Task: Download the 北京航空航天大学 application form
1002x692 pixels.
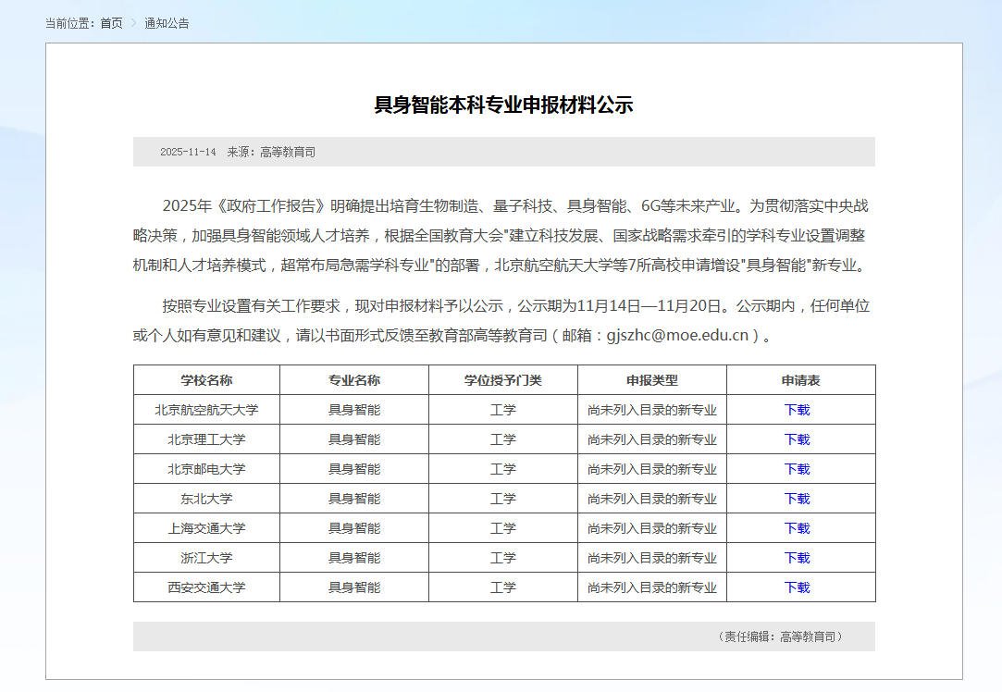Action: point(799,409)
